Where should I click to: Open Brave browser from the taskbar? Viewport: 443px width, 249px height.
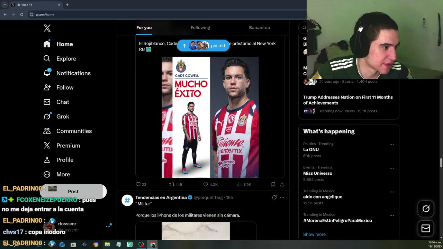(x=96, y=245)
